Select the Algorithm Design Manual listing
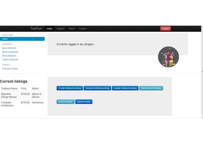Viewport: 203px width, 144px height. pyautogui.click(x=9, y=95)
